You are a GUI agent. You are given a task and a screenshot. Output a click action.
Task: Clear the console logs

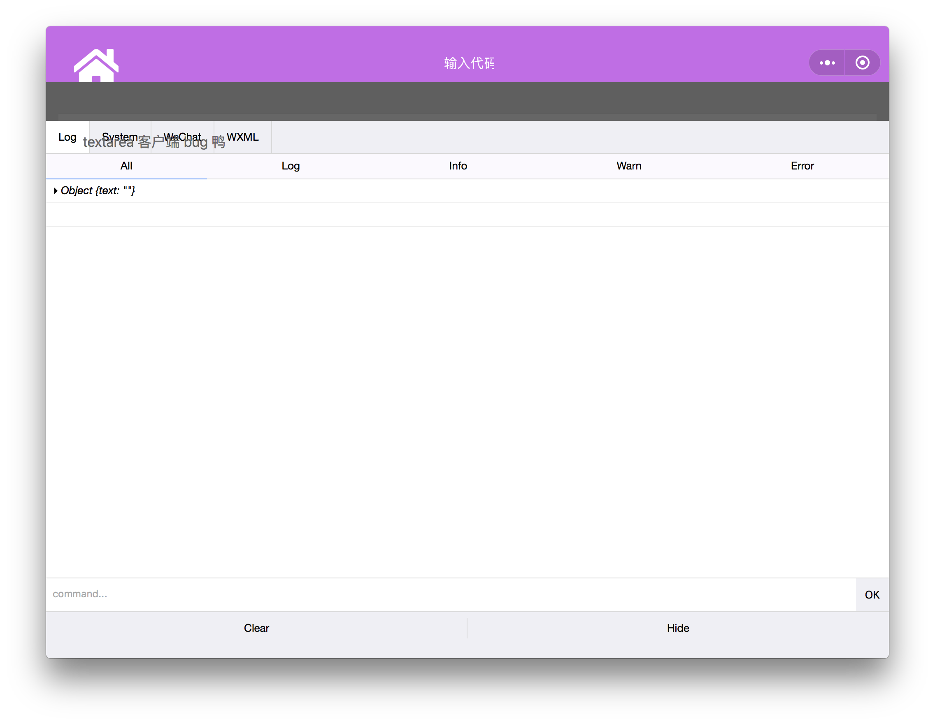tap(256, 628)
